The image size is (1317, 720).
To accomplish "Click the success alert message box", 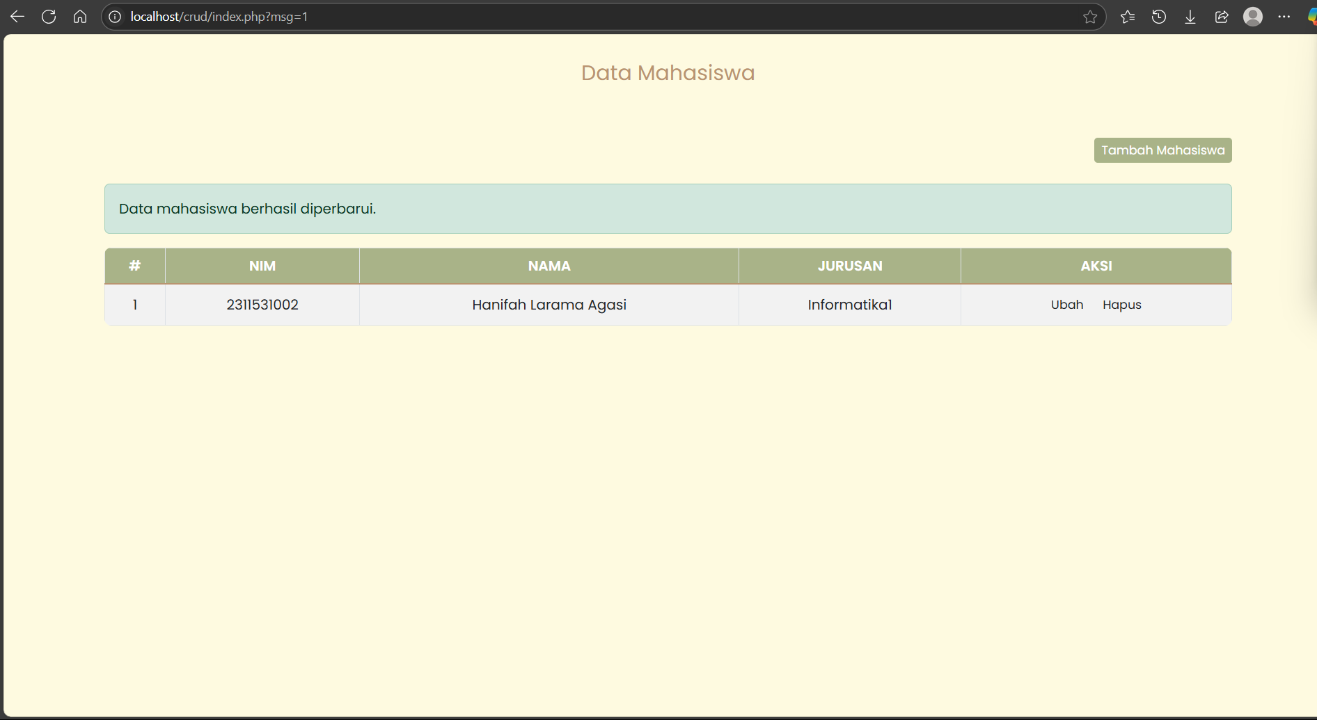I will pyautogui.click(x=668, y=209).
